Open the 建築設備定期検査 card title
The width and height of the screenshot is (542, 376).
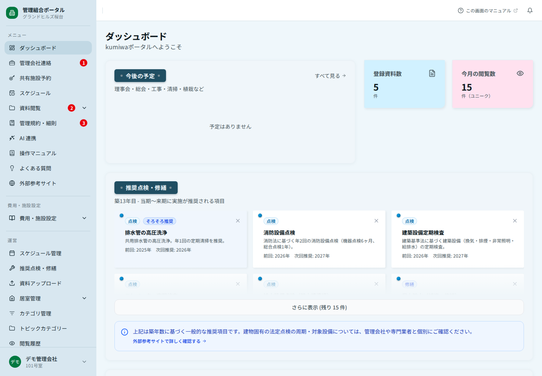pos(423,233)
